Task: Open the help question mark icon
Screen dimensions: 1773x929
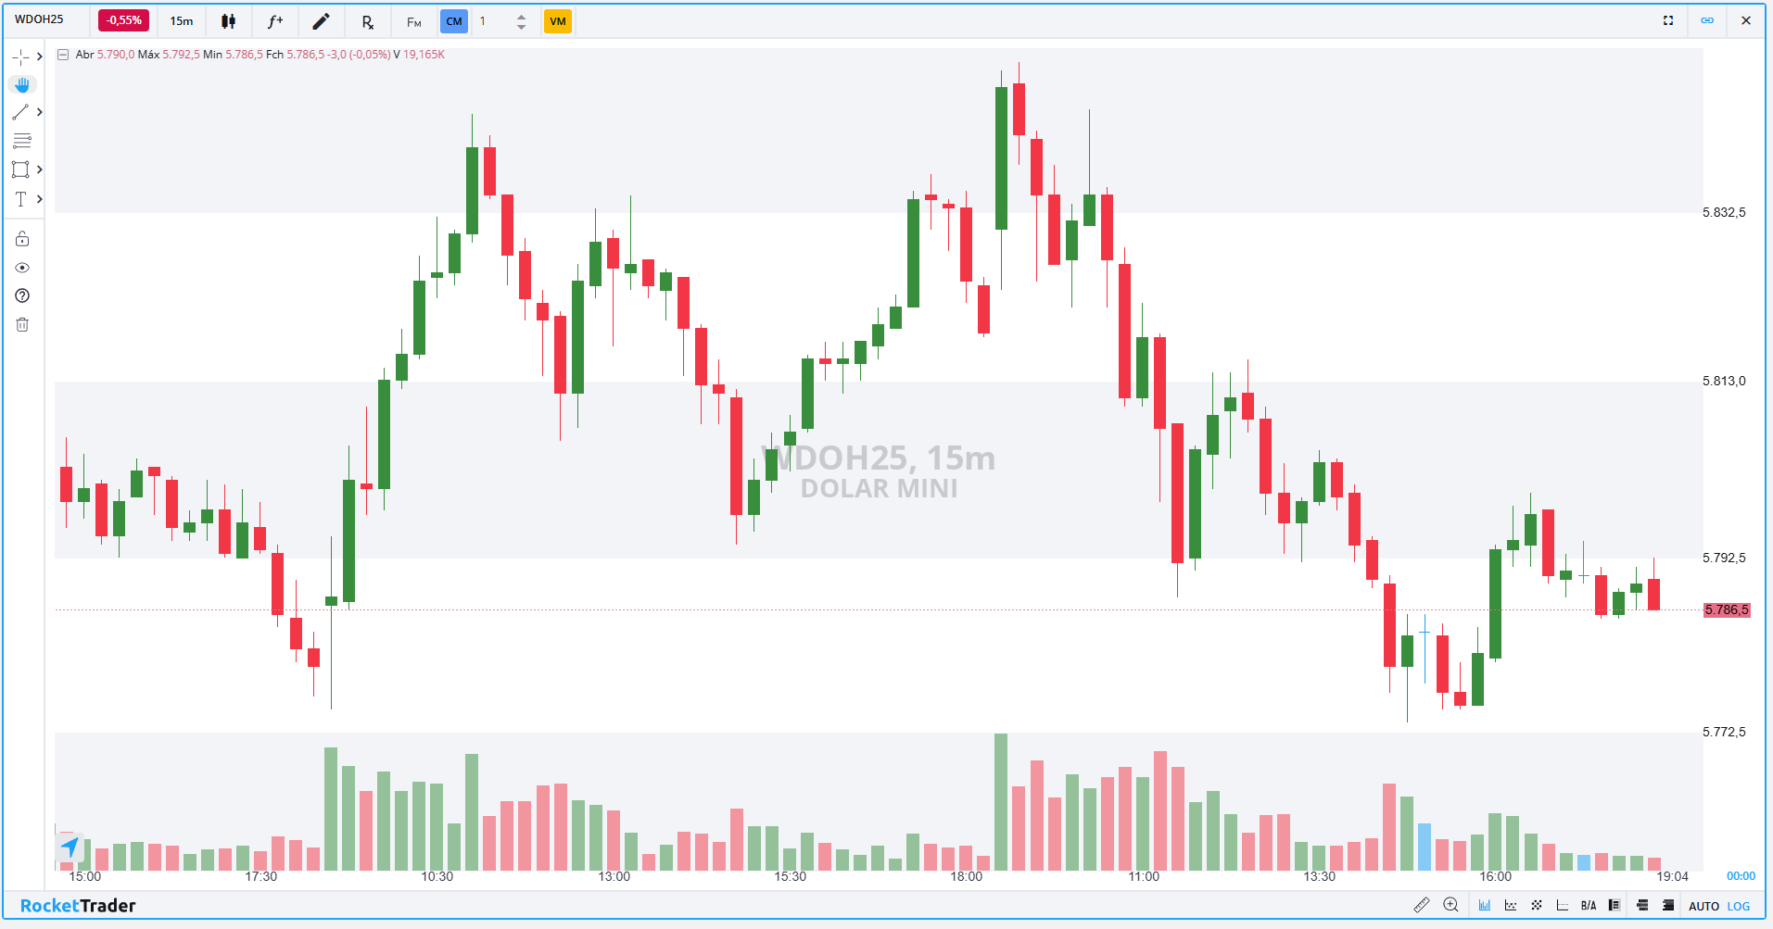Action: (x=22, y=296)
